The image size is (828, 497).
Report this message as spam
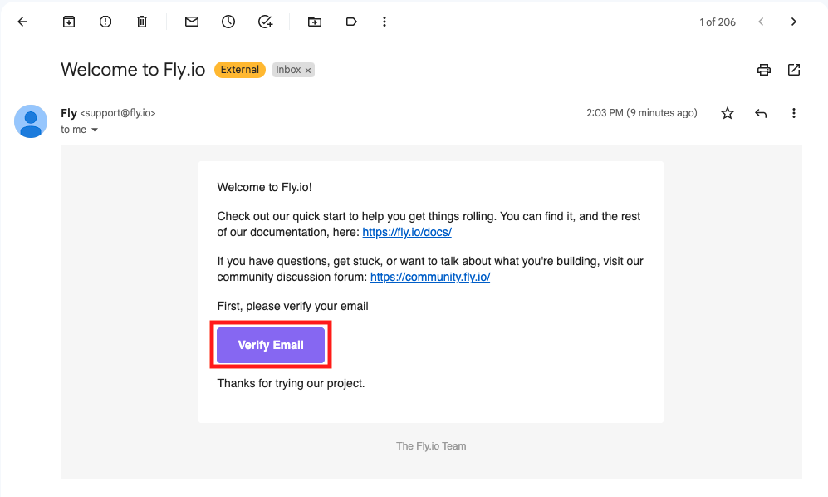point(105,22)
